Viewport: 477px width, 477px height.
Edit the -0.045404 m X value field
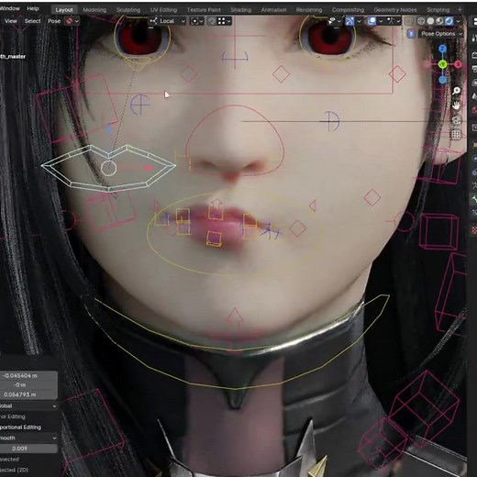28,375
